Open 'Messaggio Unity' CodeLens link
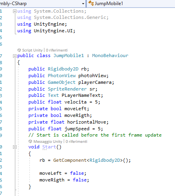175x196 pixels. point(48,142)
